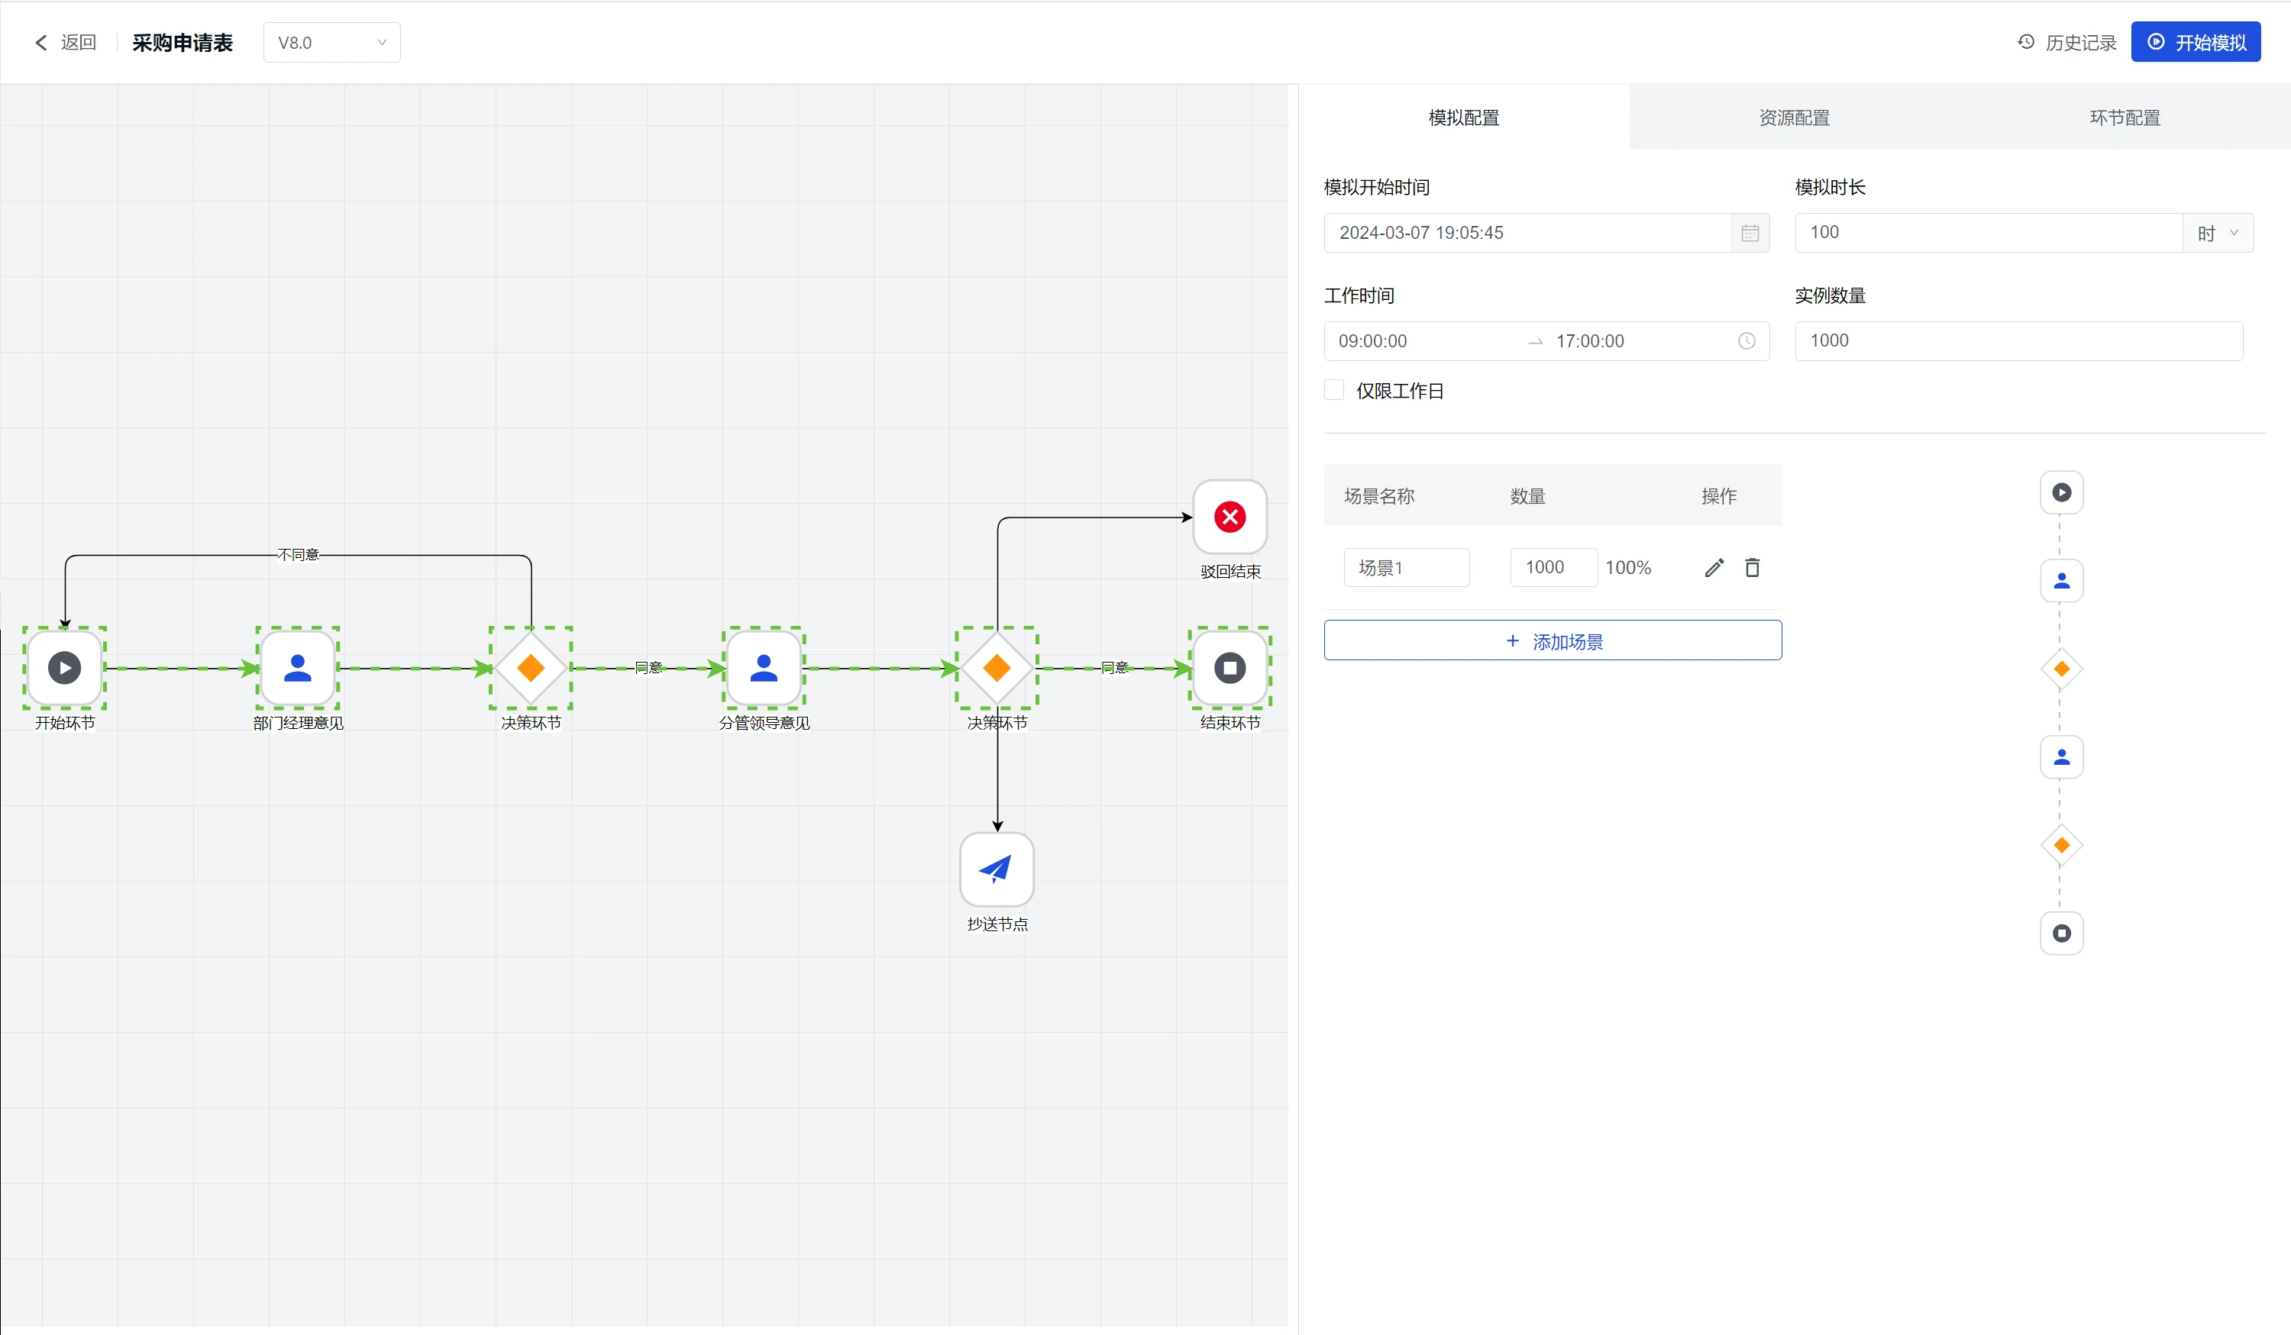
Task: Click the 不同意 edge label
Action: 298,555
